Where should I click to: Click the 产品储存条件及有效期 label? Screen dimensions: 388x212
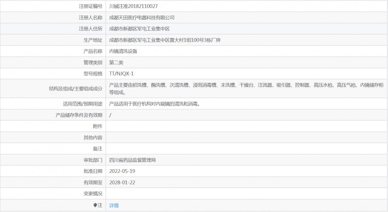[79, 115]
